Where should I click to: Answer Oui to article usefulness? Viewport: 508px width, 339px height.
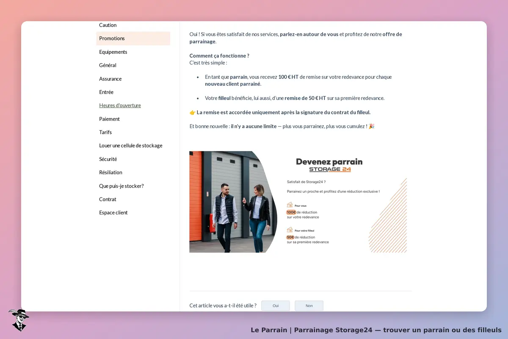[276, 306]
